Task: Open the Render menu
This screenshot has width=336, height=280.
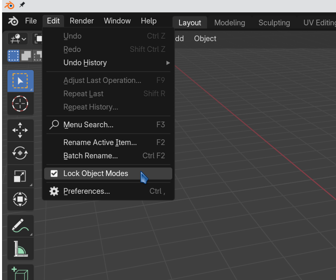Action: tap(82, 21)
